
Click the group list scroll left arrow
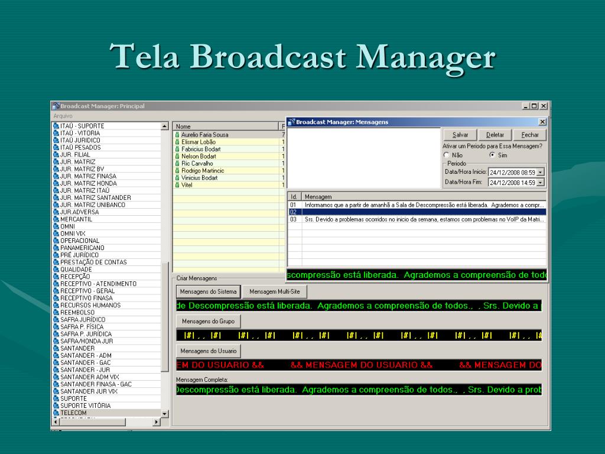56,422
